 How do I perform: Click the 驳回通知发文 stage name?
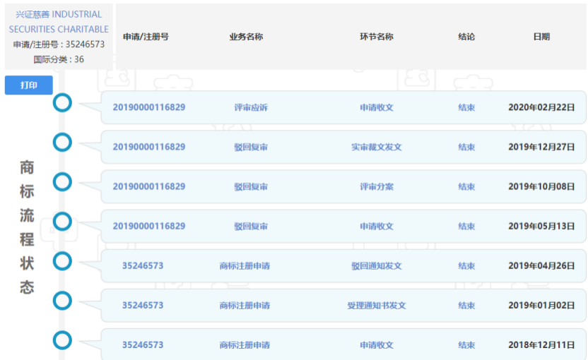pyautogui.click(x=377, y=266)
